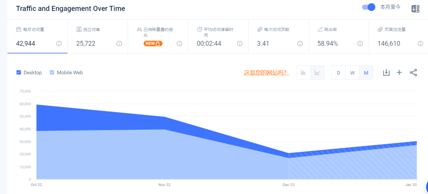Click the Dec 22 point on chart
The height and width of the screenshot is (194, 428).
[x=289, y=154]
